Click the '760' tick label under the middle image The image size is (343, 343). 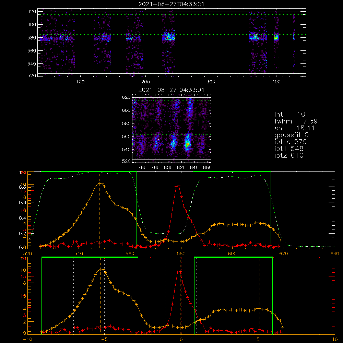pyautogui.click(x=142, y=168)
